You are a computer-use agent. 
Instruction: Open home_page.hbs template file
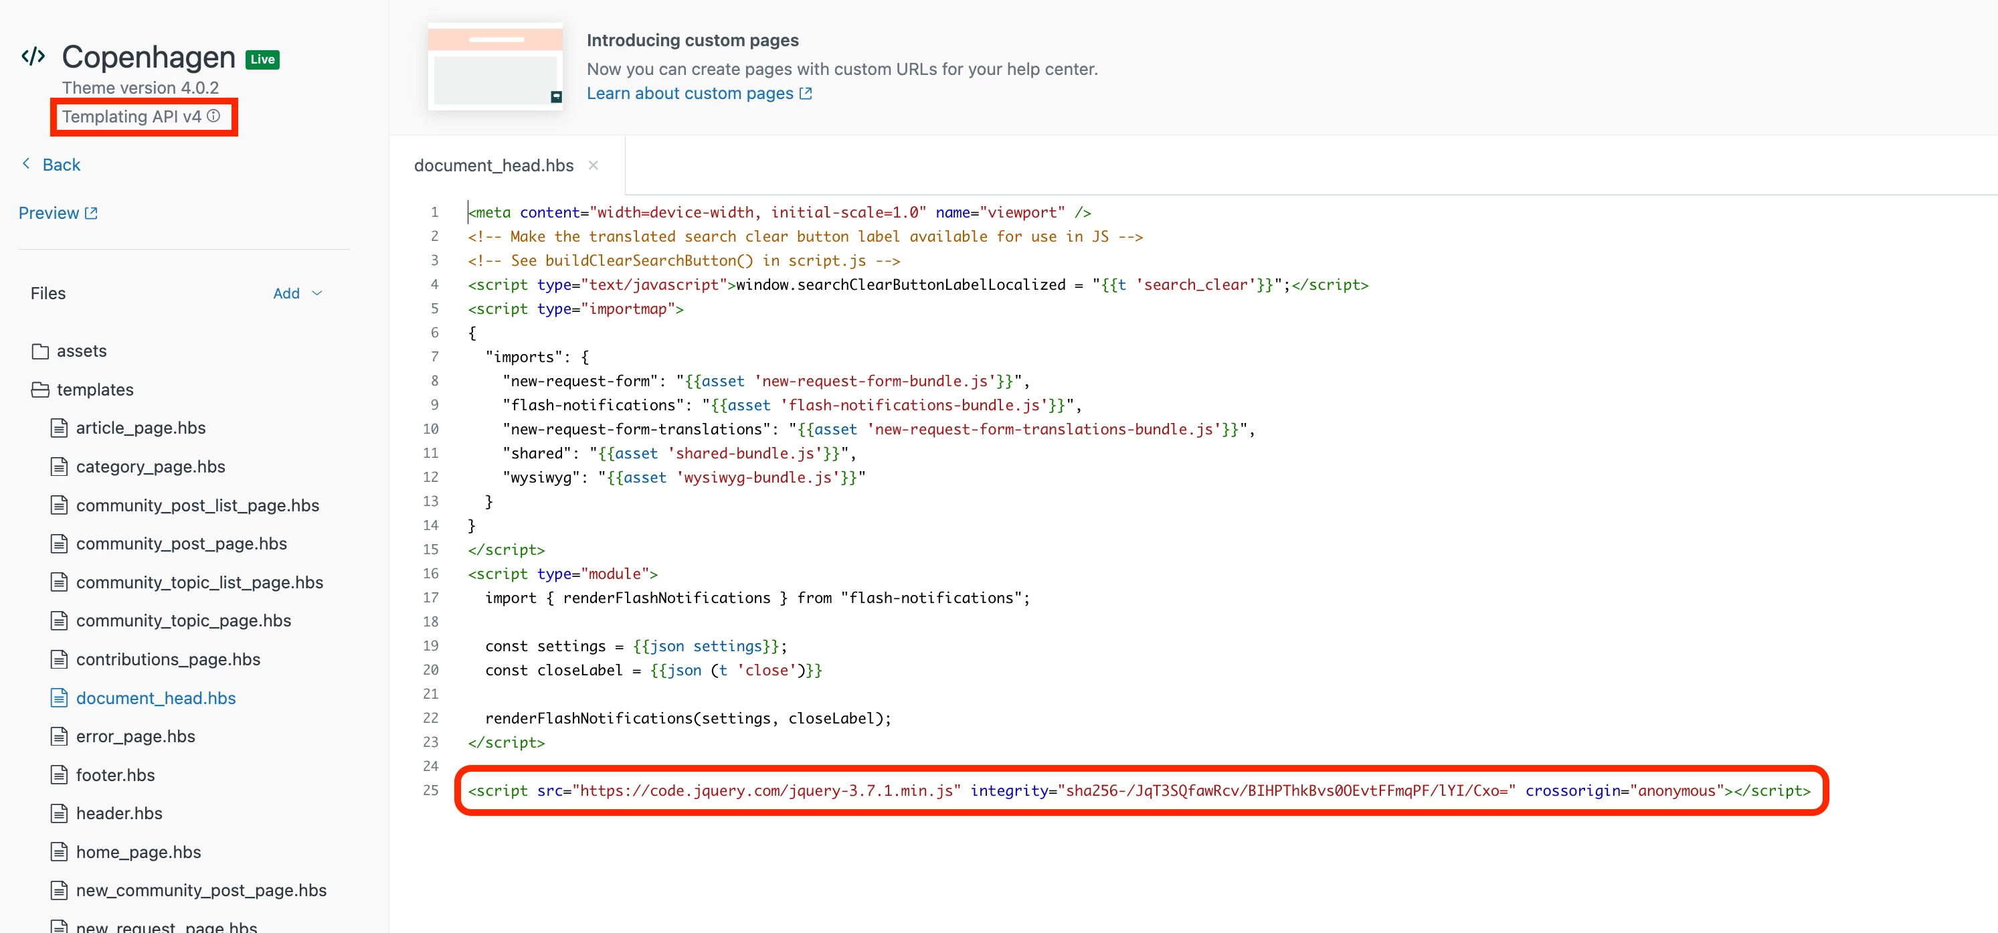pos(138,852)
